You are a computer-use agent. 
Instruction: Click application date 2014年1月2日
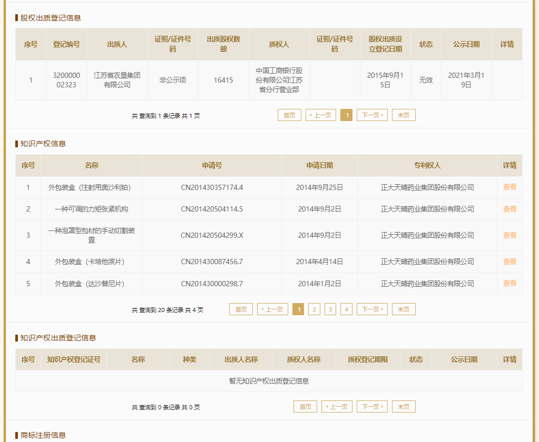320,284
